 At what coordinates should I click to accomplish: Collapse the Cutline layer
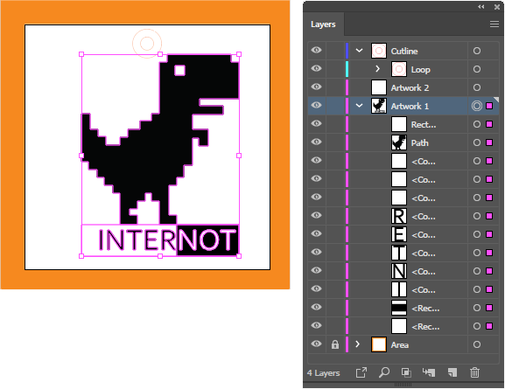(x=359, y=51)
